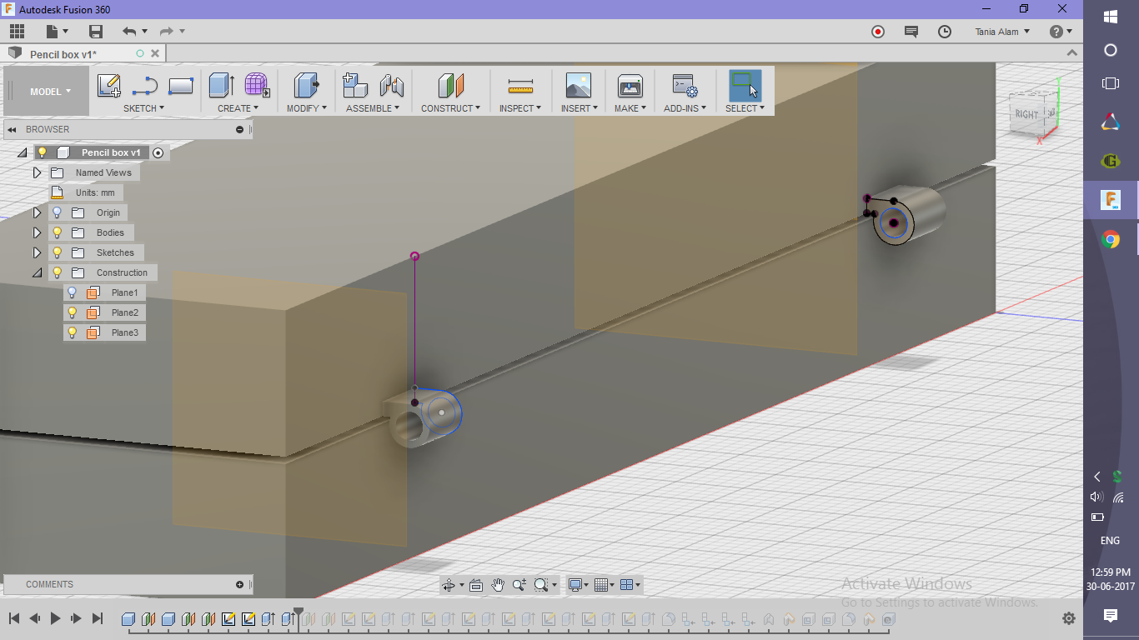Select the 2-point Rectangle sketch tool
This screenshot has height=640, width=1139.
click(x=181, y=85)
